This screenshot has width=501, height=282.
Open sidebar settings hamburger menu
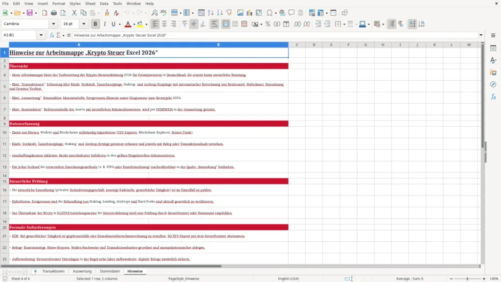click(x=493, y=35)
